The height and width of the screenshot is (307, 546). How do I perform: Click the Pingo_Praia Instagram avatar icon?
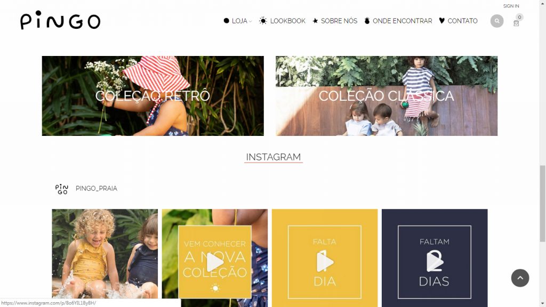(x=62, y=189)
